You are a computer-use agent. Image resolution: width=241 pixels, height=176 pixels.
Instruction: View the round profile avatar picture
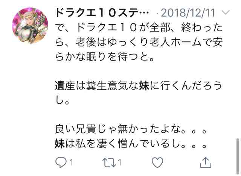[x=30, y=26]
